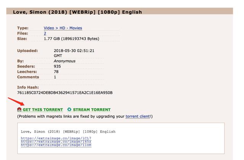Click the description title line in white box

[x=68, y=131]
